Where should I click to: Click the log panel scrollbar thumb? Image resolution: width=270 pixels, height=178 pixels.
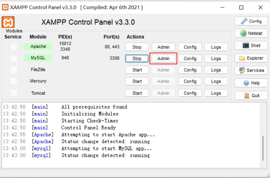[x=263, y=148]
